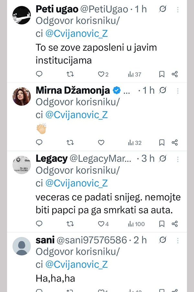This screenshot has width=194, height=292.
Task: Open Mirna Džamonja's profile picture
Action: click(21, 96)
